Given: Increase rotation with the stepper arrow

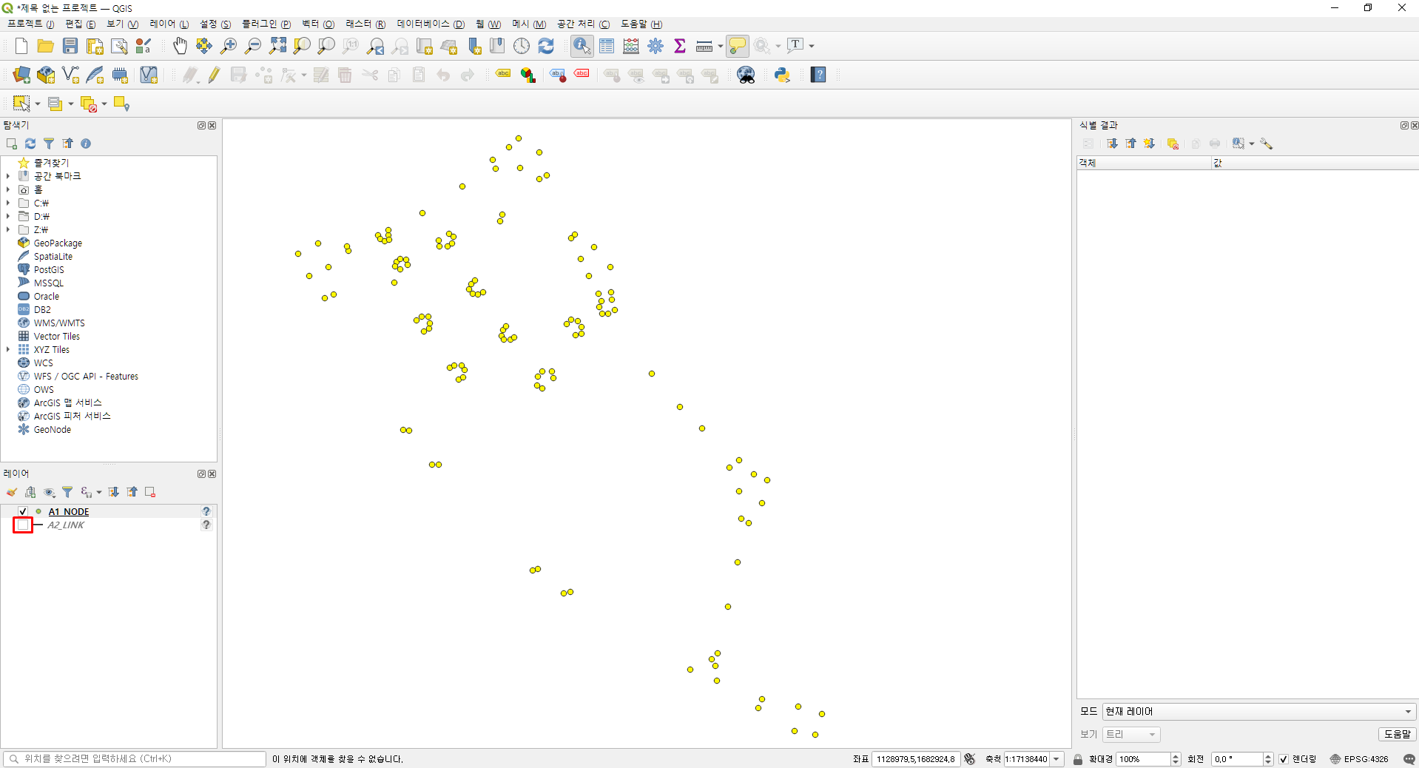Looking at the screenshot, I should point(1268,756).
